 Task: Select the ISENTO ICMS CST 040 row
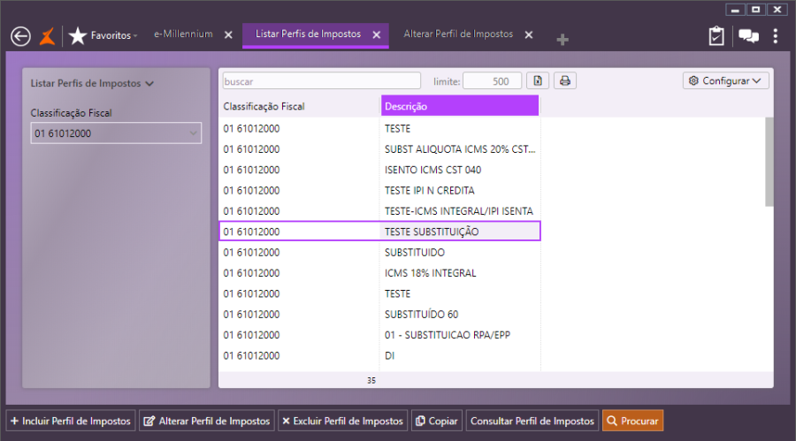(x=379, y=170)
